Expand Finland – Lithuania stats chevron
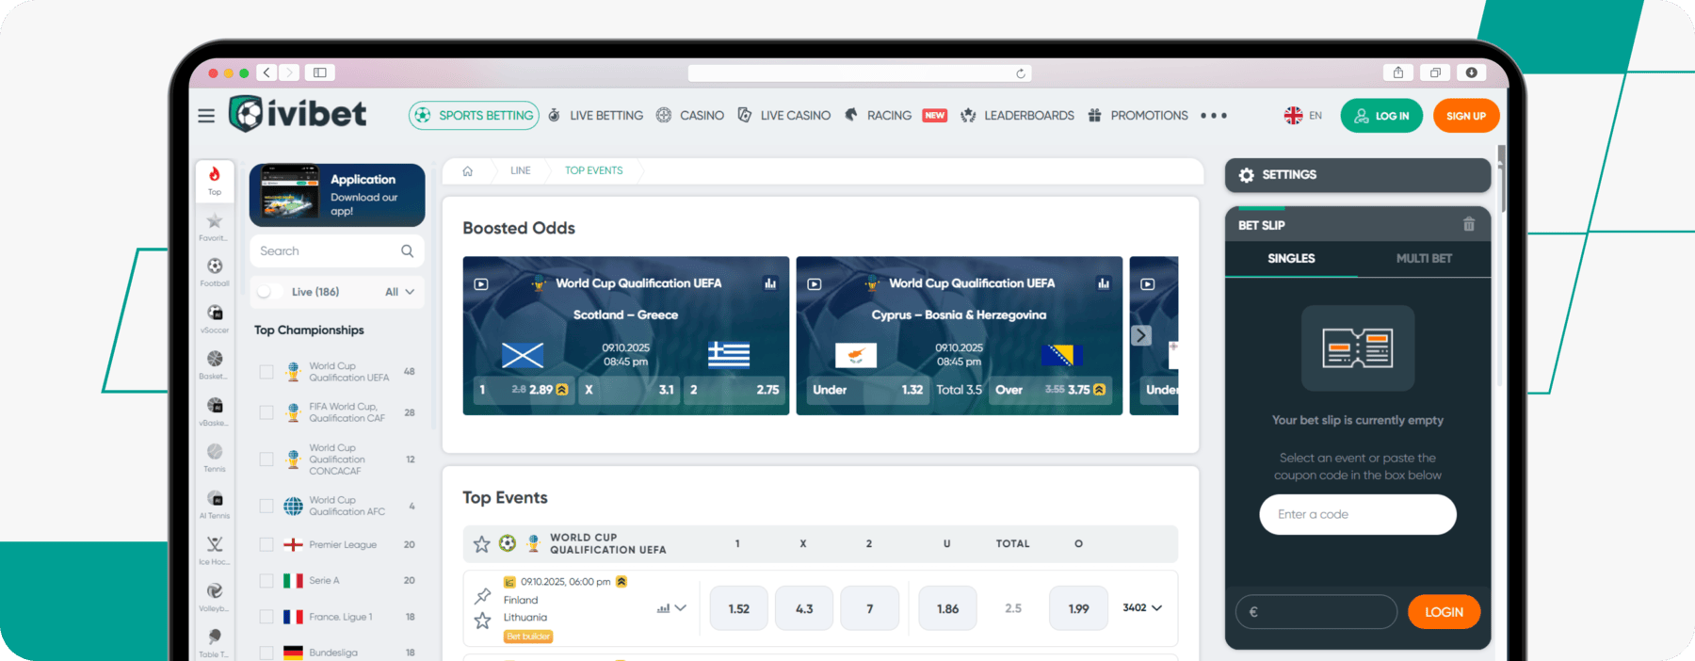This screenshot has width=1695, height=661. [x=681, y=608]
